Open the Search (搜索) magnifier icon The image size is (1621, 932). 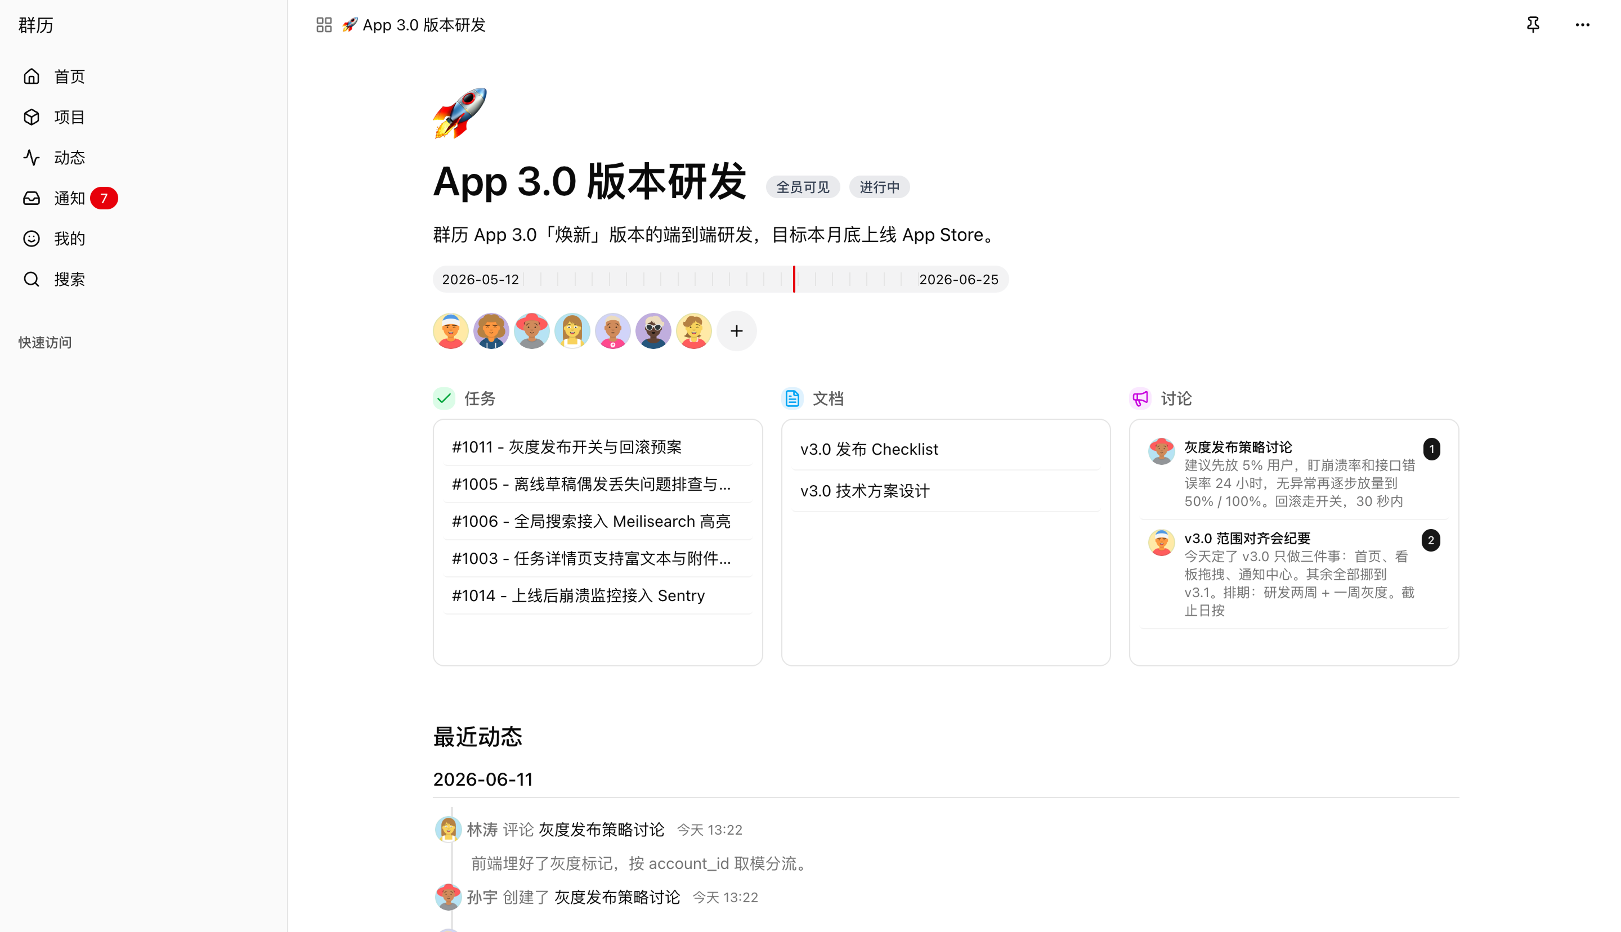[32, 279]
